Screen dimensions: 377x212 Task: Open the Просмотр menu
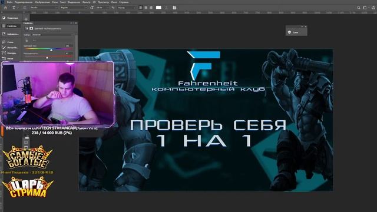click(x=104, y=2)
